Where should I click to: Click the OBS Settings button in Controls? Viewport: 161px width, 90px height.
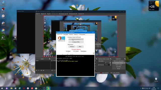click(118, 67)
